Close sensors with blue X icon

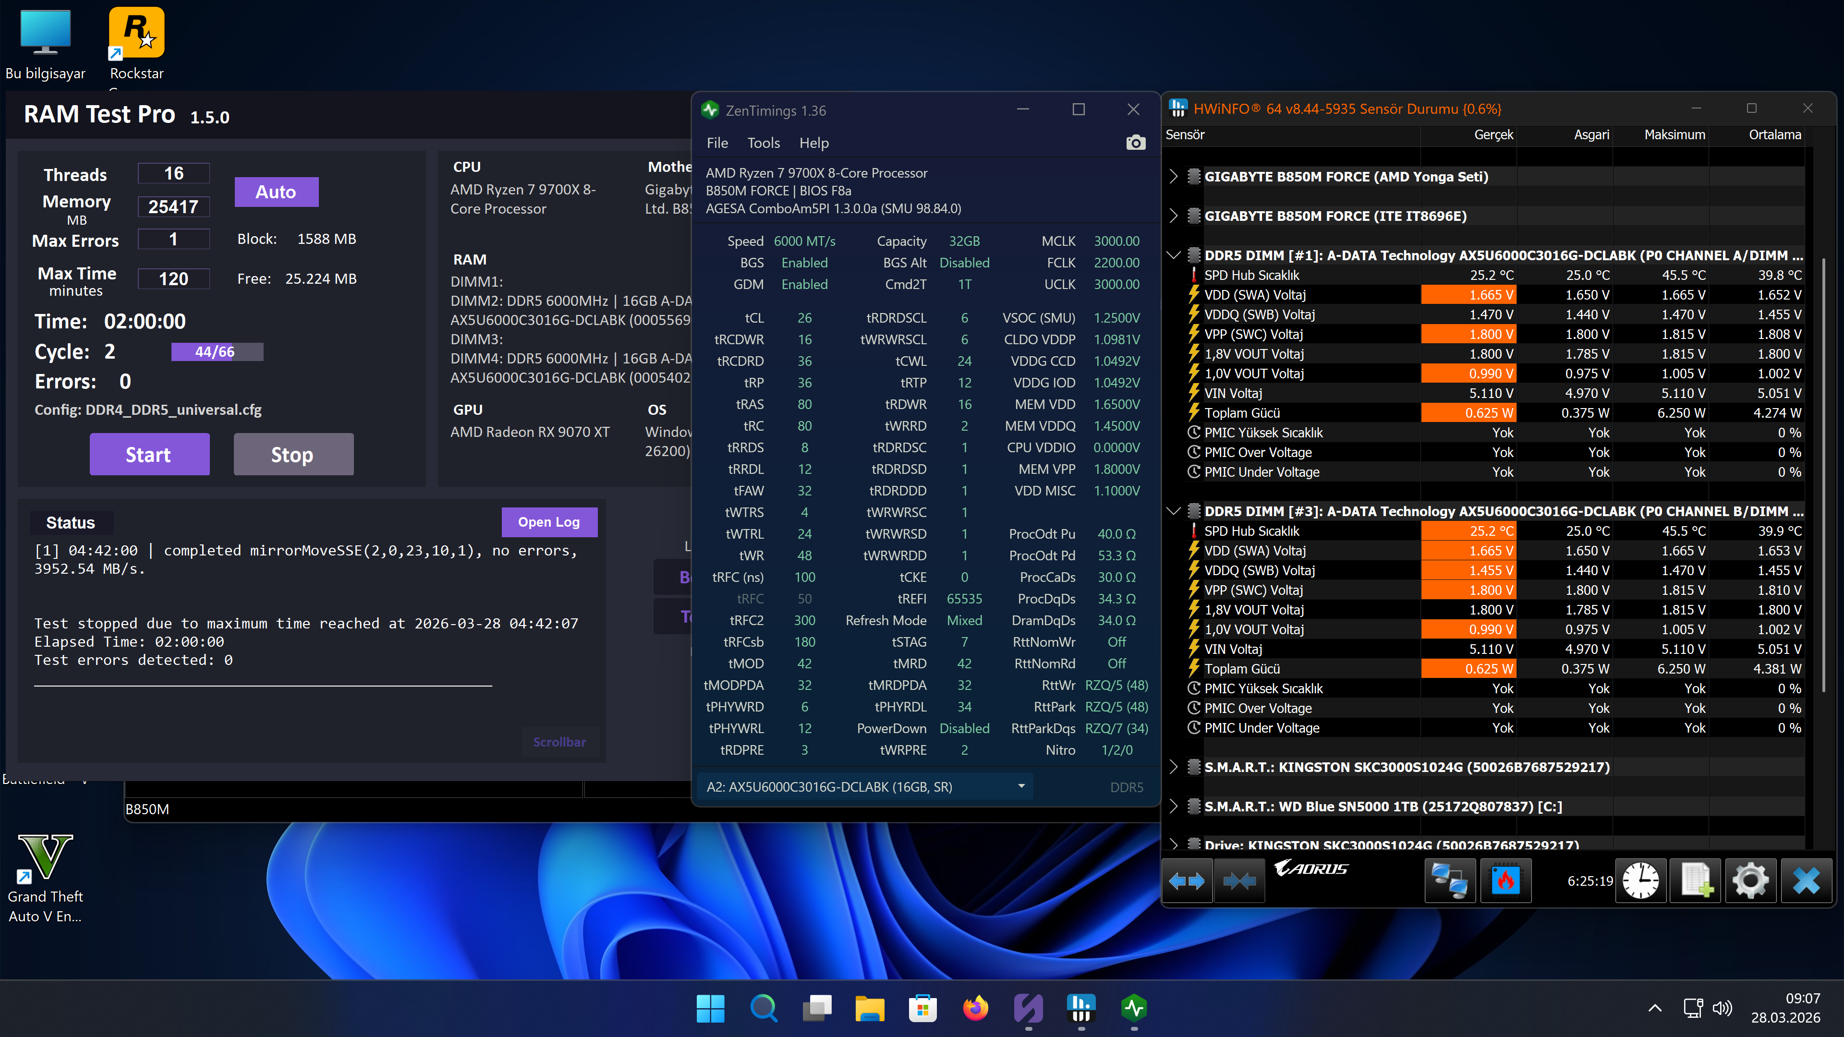pos(1806,881)
